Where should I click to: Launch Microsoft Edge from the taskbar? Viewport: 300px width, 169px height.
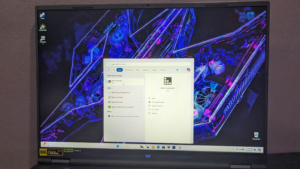158,147
